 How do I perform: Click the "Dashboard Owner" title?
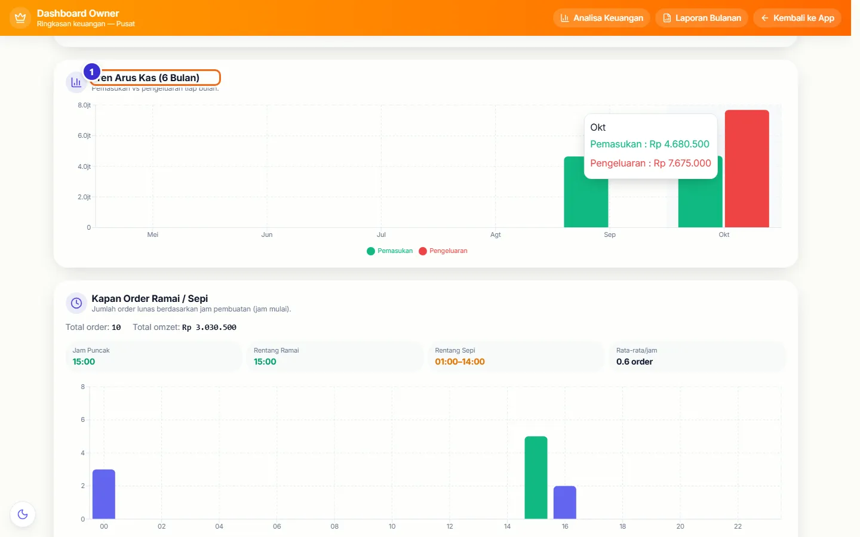coord(78,13)
